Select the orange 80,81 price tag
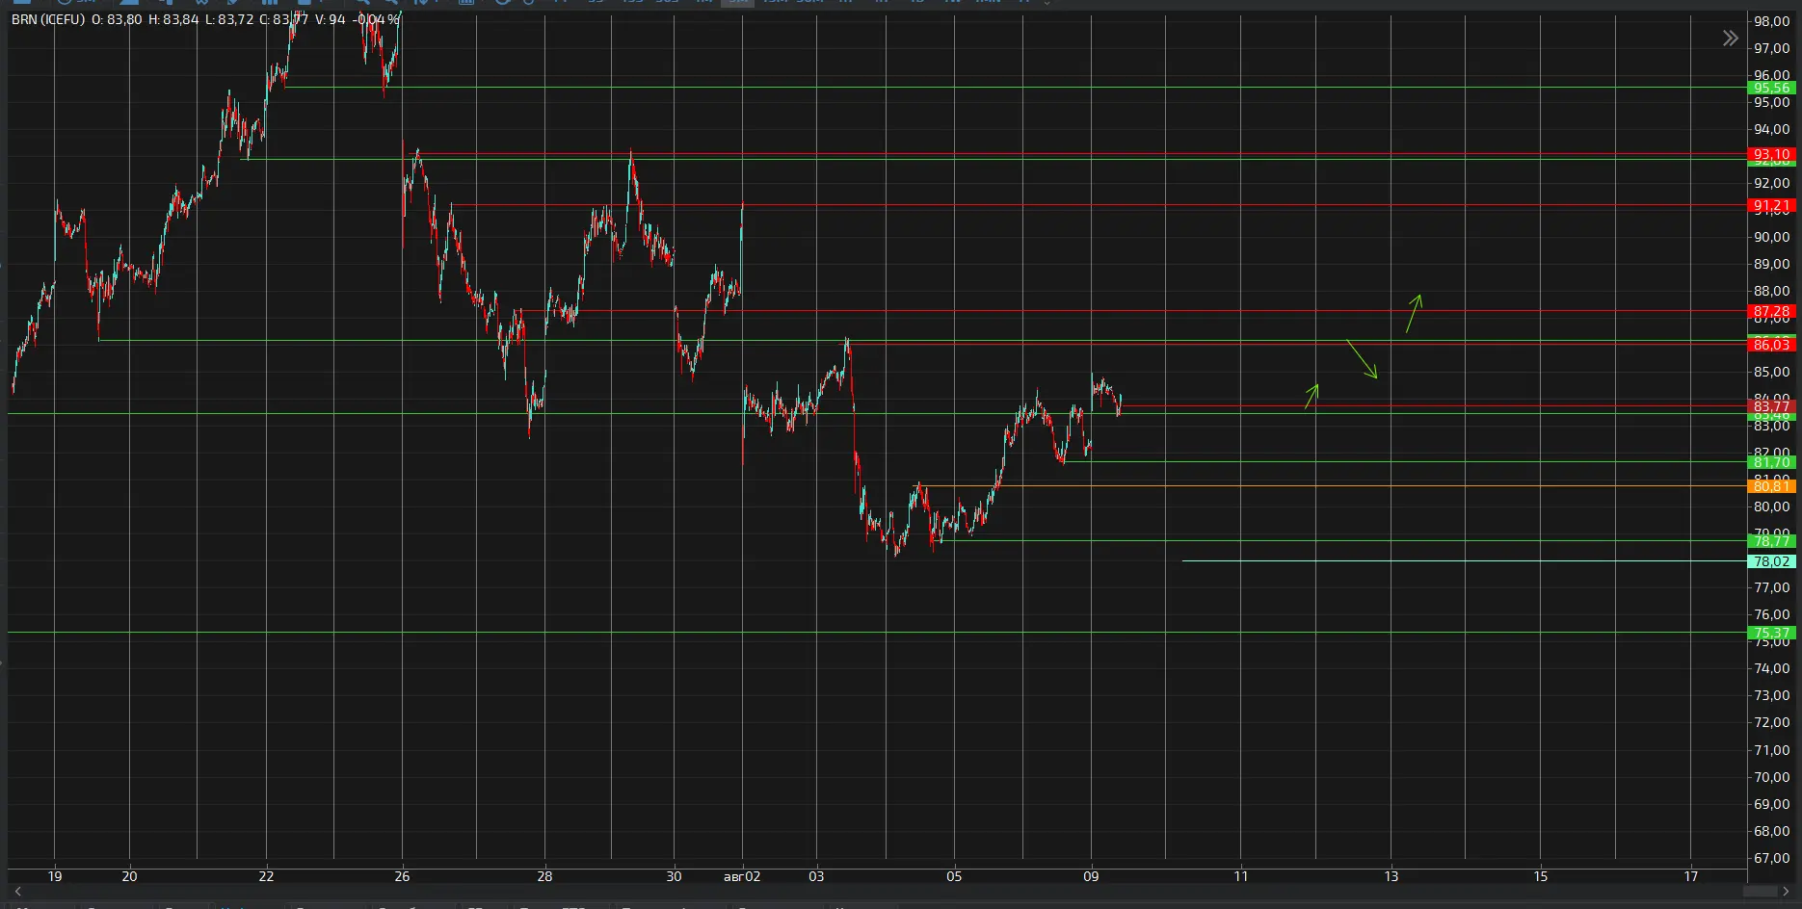This screenshot has width=1802, height=909. pyautogui.click(x=1771, y=486)
